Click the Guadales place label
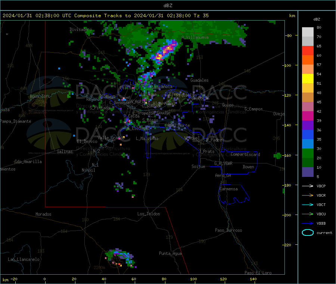The image size is (336, 284). click(x=199, y=80)
